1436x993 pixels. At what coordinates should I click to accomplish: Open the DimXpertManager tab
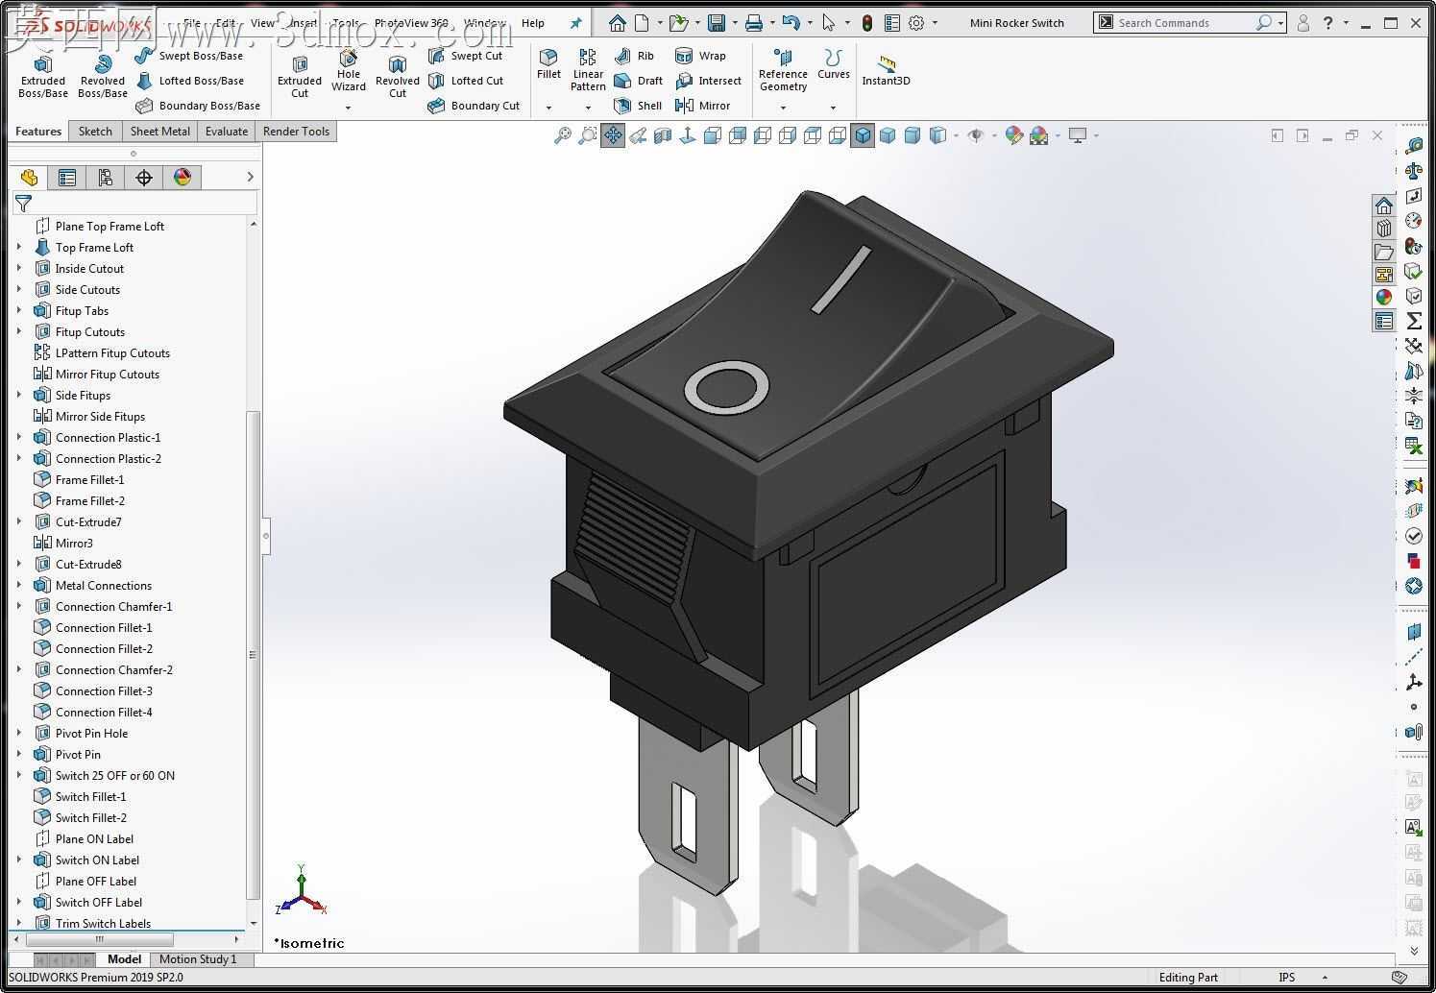click(x=143, y=177)
